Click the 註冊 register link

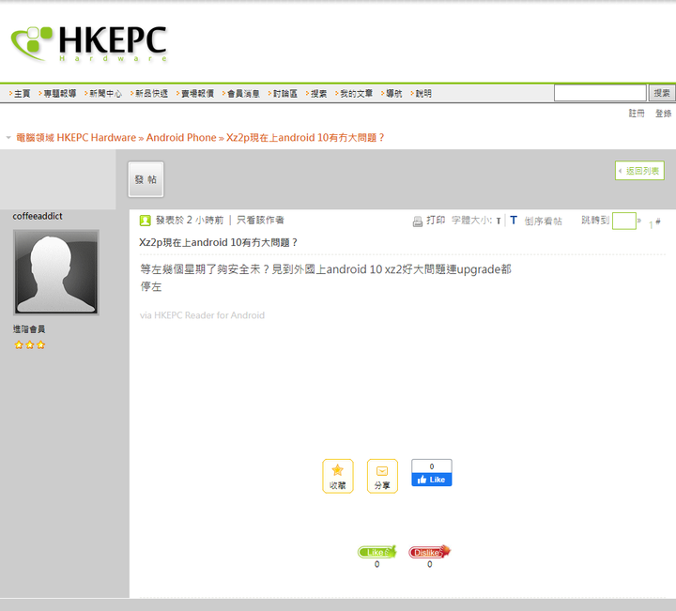point(637,114)
